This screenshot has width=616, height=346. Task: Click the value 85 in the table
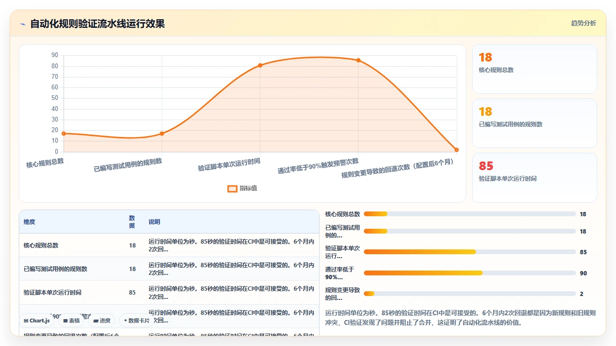pyautogui.click(x=132, y=293)
